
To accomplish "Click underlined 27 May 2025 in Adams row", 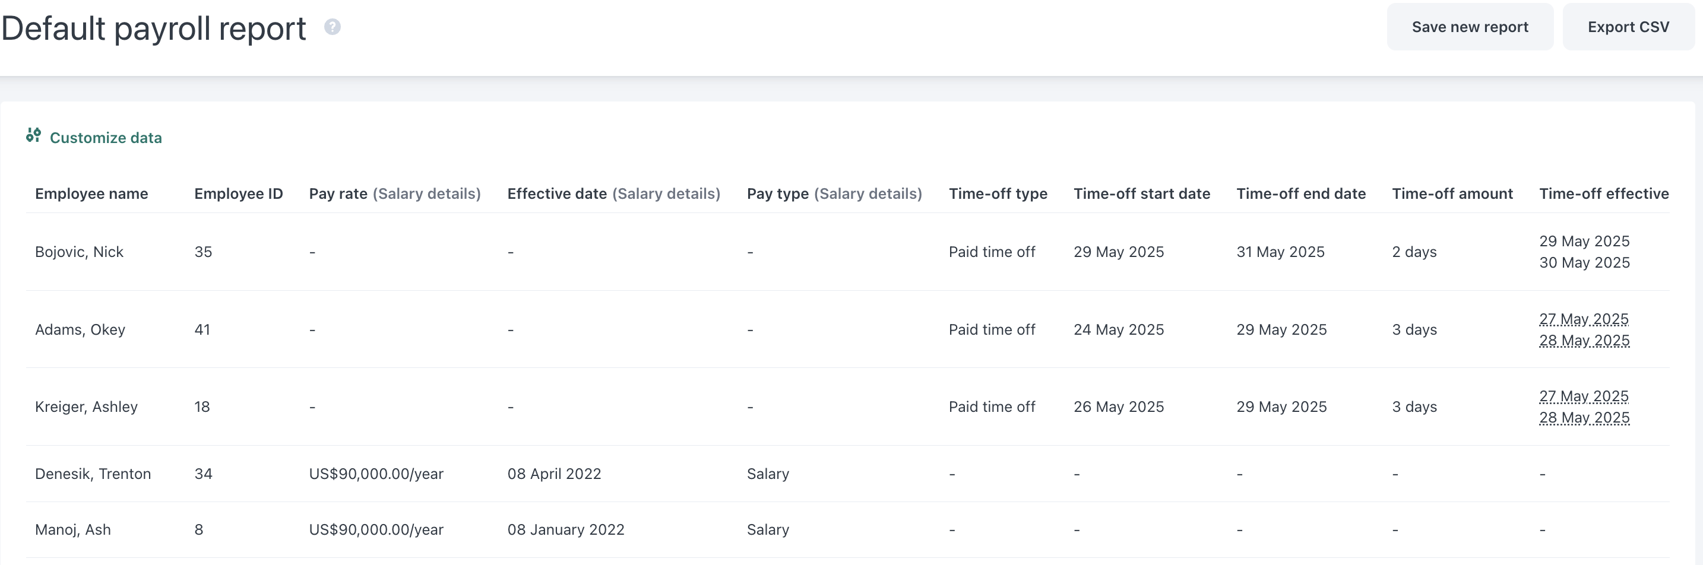I will pos(1583,319).
